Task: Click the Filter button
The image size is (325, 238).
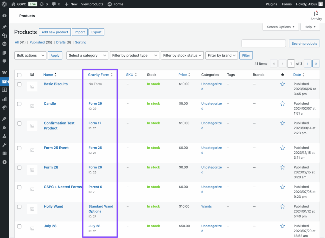Action: coord(246,55)
